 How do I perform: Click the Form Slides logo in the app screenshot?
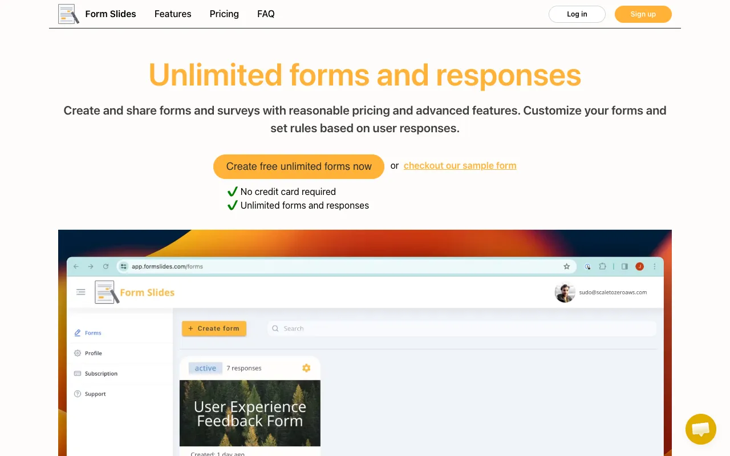point(135,292)
